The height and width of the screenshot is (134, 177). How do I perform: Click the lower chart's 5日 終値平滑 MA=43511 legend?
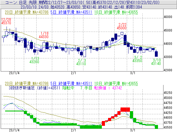pyautogui.click(x=71, y=84)
